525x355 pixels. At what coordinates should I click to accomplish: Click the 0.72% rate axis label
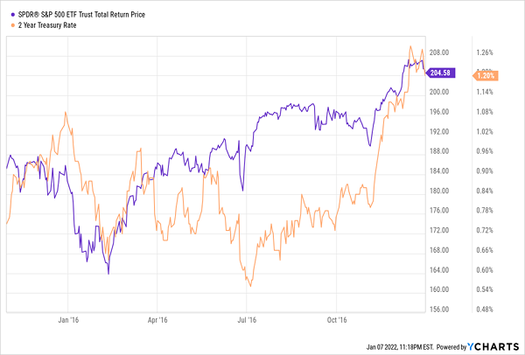coord(485,230)
